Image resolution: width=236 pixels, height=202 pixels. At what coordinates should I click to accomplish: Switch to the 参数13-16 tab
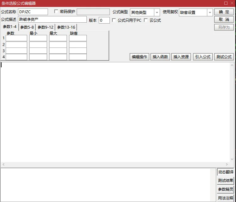(66, 27)
